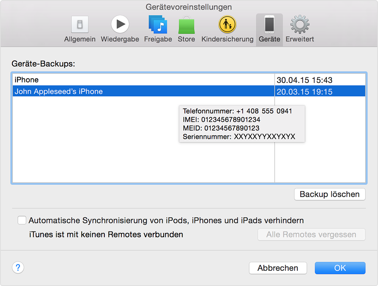Open the Kindersicherung parental controls pane

pos(227,26)
